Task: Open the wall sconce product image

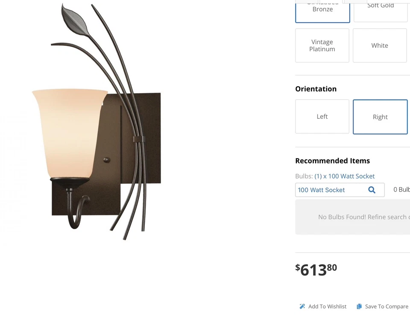Action: tap(97, 122)
